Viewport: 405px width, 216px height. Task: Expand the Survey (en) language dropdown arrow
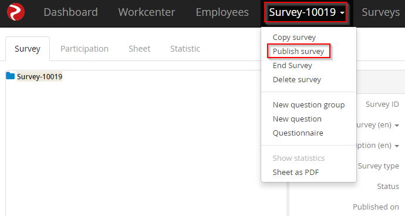click(397, 125)
